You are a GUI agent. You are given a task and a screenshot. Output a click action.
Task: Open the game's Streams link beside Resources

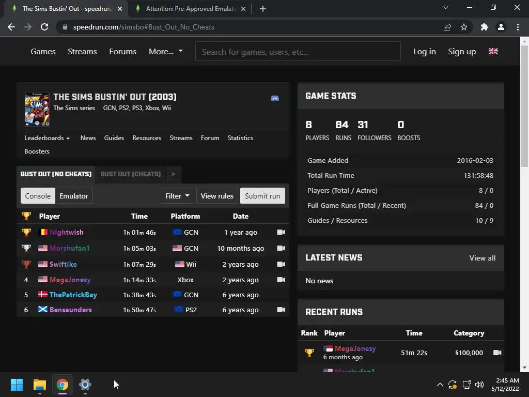(x=181, y=138)
